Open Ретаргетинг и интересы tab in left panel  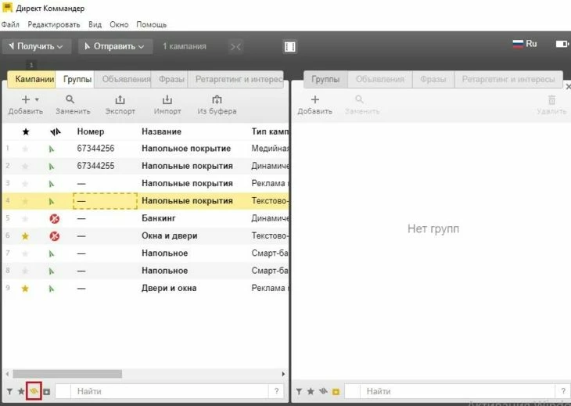[x=235, y=79]
